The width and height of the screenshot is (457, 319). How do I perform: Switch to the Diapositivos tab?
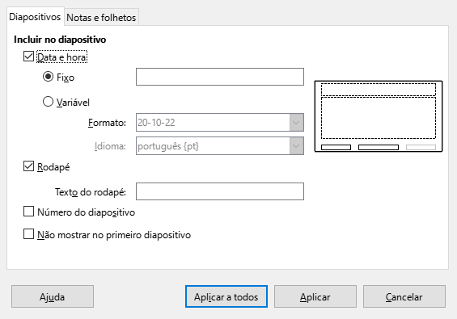click(35, 17)
